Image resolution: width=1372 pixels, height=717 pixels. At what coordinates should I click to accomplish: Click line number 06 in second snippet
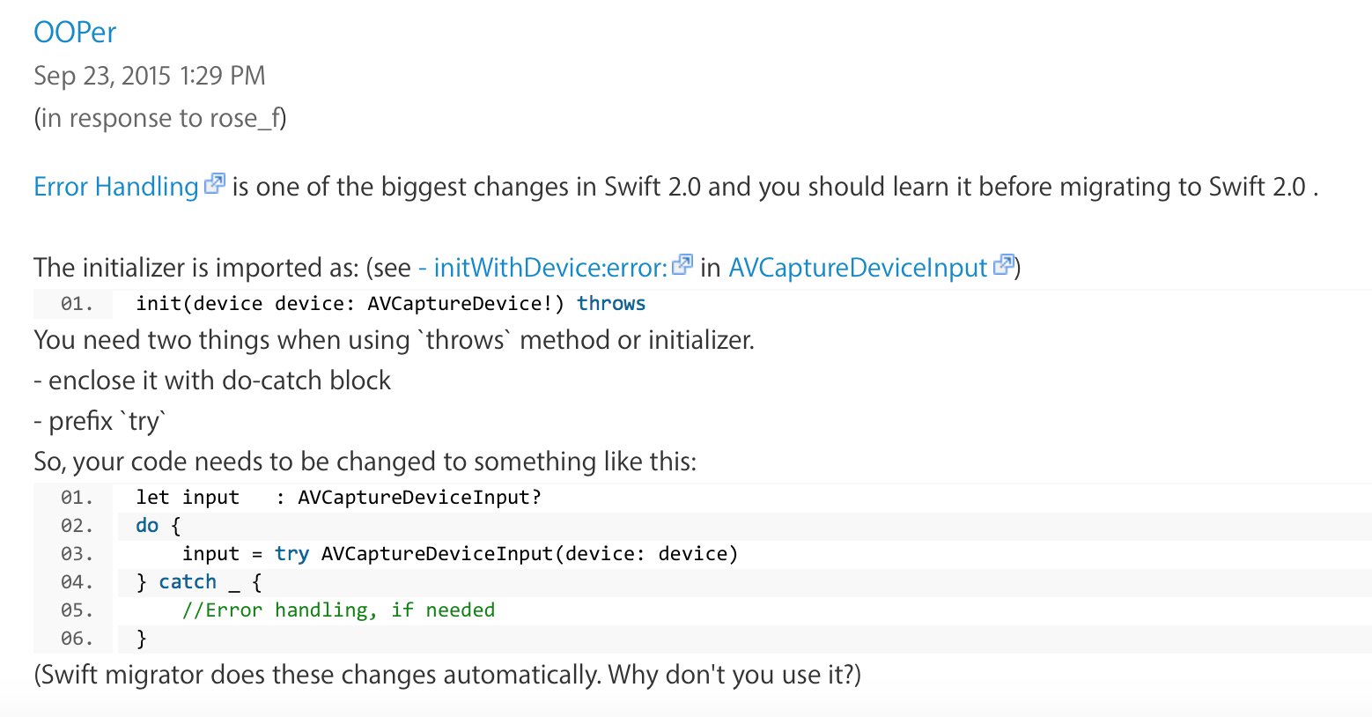(x=77, y=639)
